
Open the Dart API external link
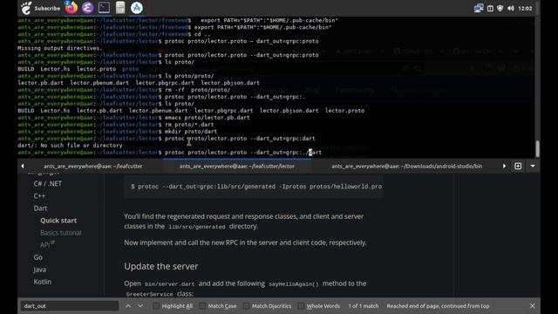coord(47,244)
